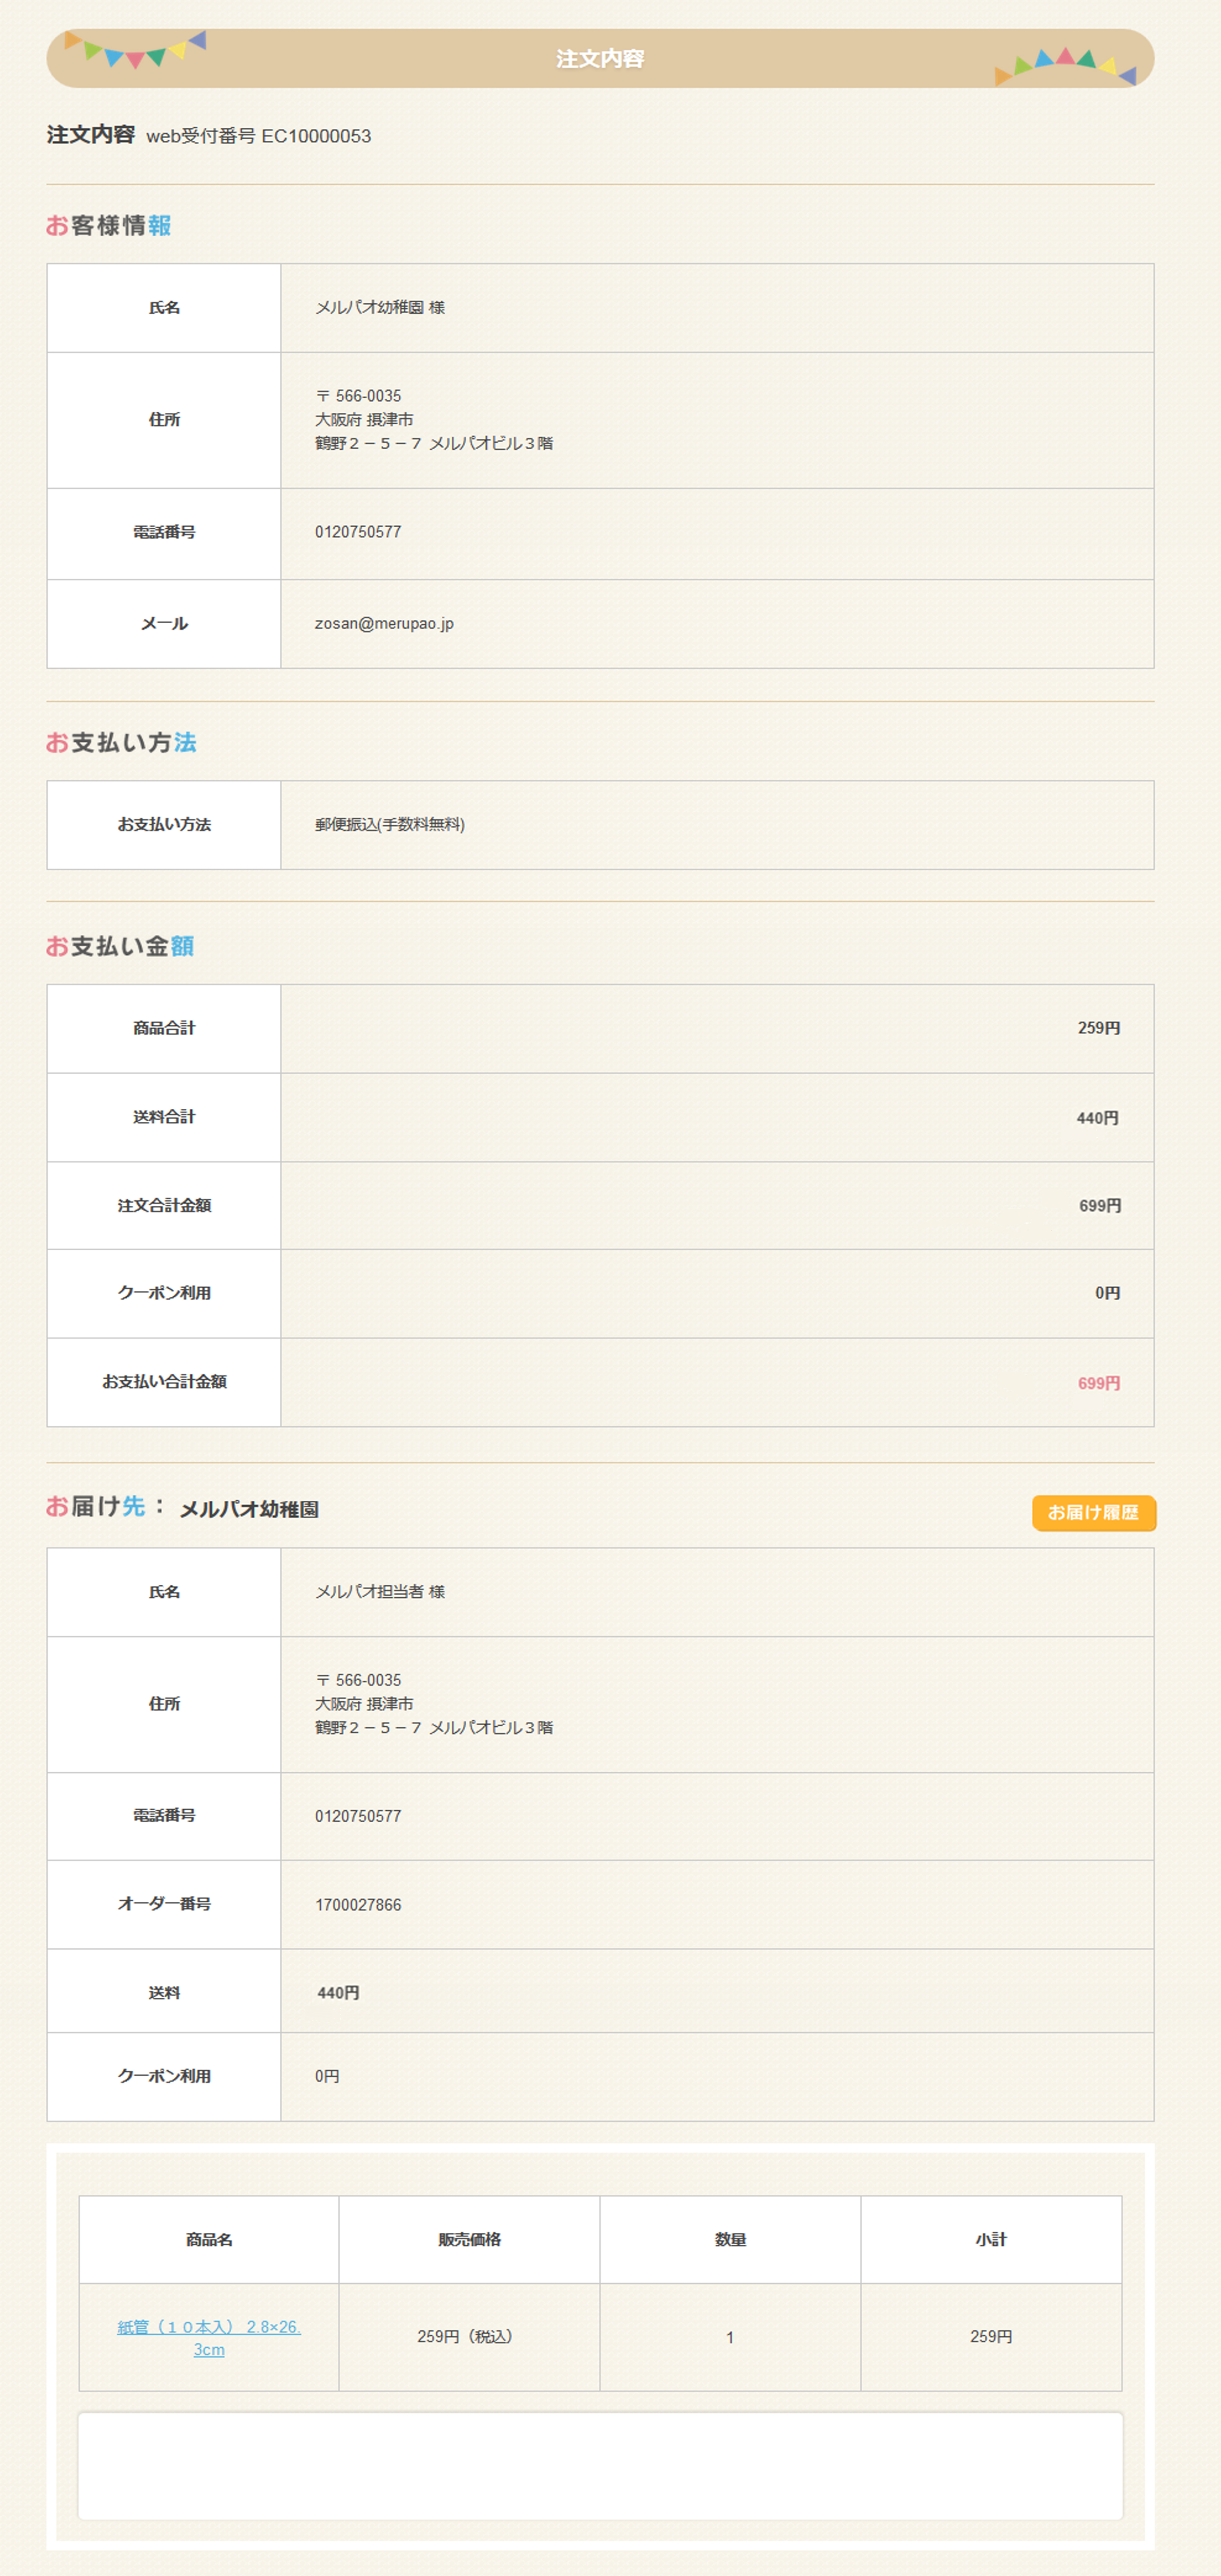Select the 送料合計 440円 row

[x=600, y=1117]
